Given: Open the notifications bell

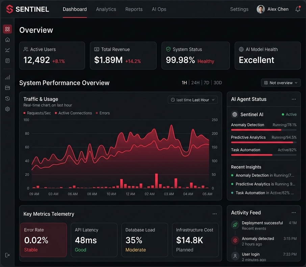Looking at the screenshot, I should [298, 9].
